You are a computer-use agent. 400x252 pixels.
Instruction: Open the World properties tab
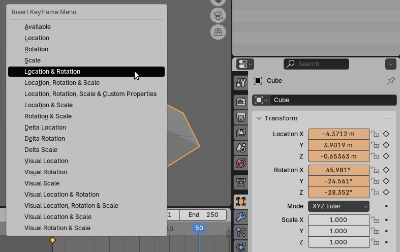point(241,163)
